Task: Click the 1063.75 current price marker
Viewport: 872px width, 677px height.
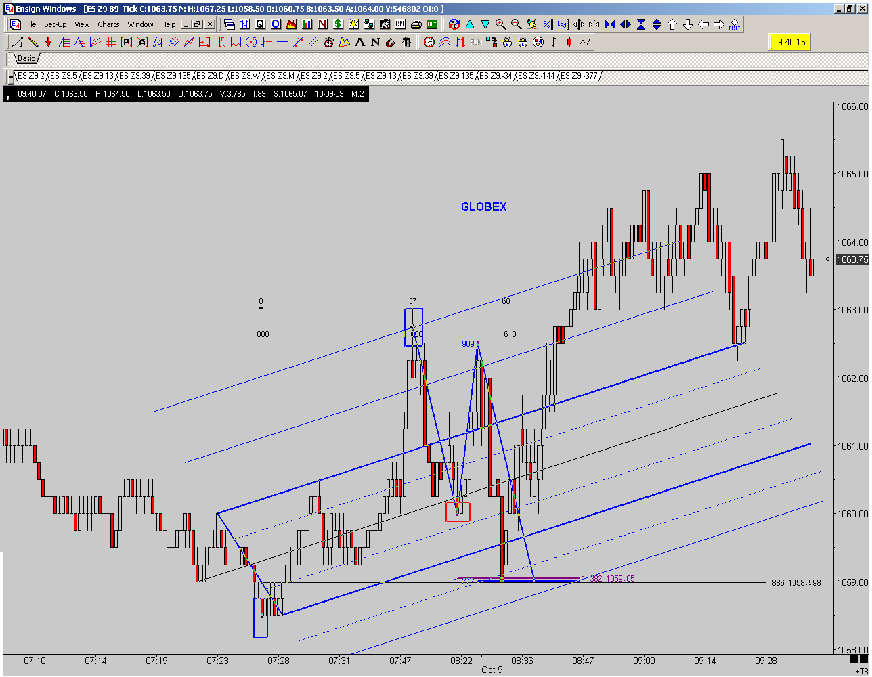Action: click(852, 259)
